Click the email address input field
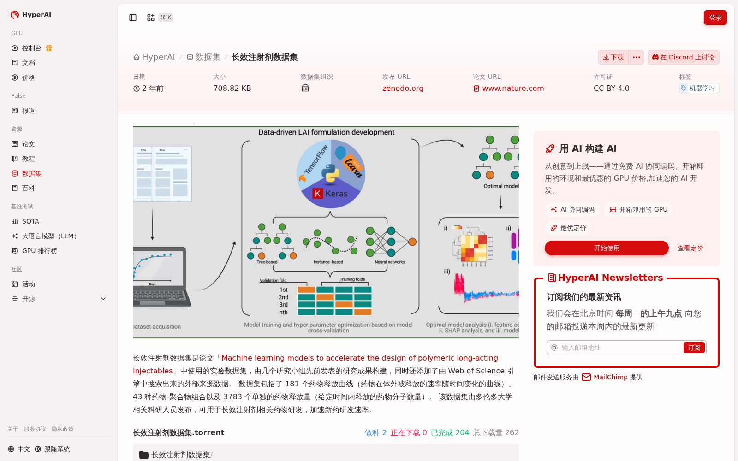This screenshot has height=461, width=738. [620, 348]
